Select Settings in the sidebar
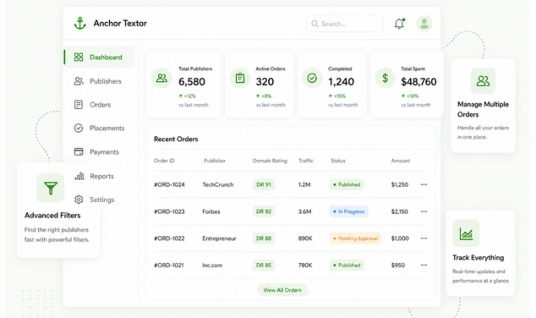 pyautogui.click(x=100, y=200)
